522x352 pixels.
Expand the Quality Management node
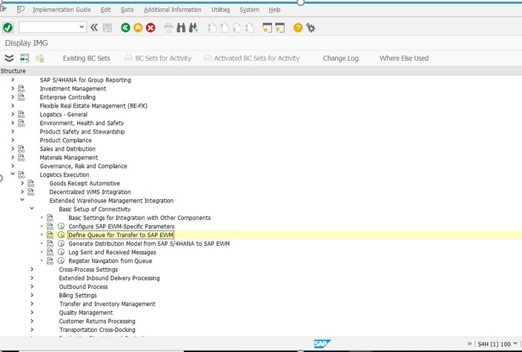[x=32, y=313]
